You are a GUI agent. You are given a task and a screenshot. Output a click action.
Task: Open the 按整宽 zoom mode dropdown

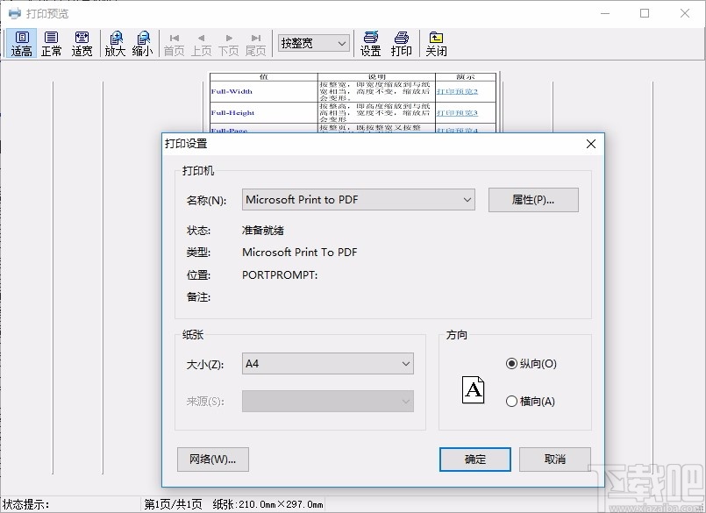(342, 42)
